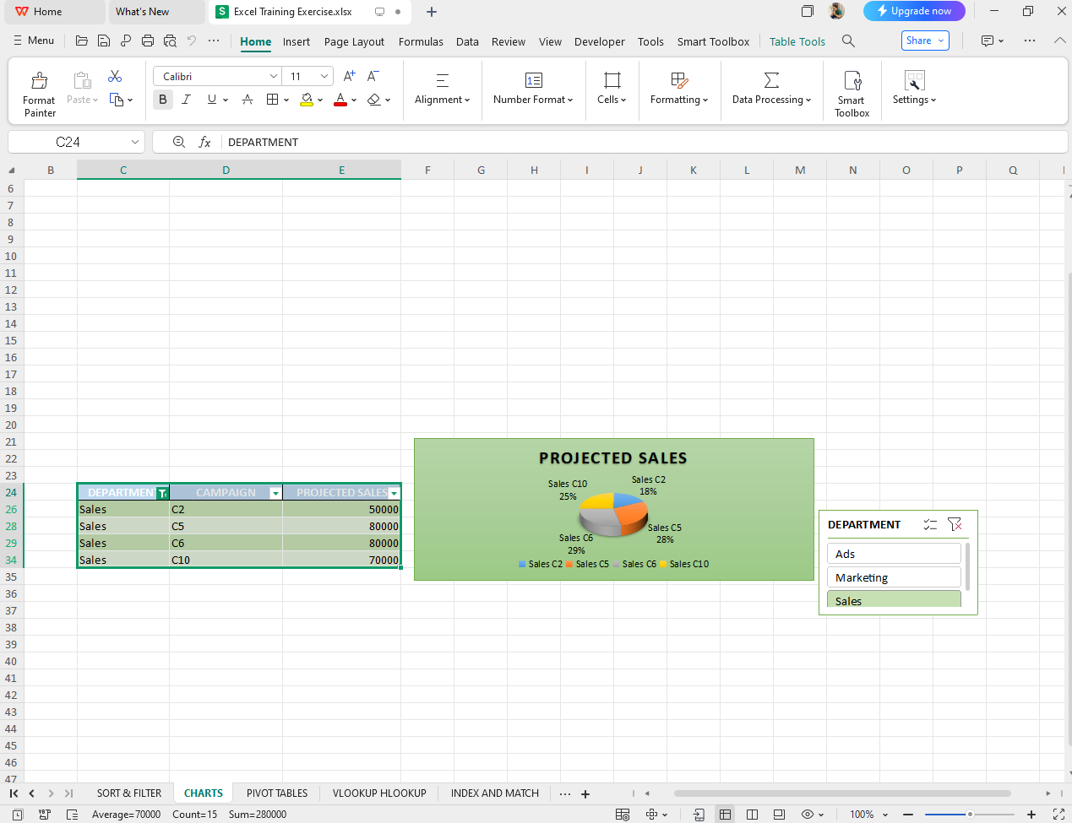This screenshot has width=1072, height=823.
Task: Open the Page Layout ribbon tab
Action: pyautogui.click(x=354, y=41)
